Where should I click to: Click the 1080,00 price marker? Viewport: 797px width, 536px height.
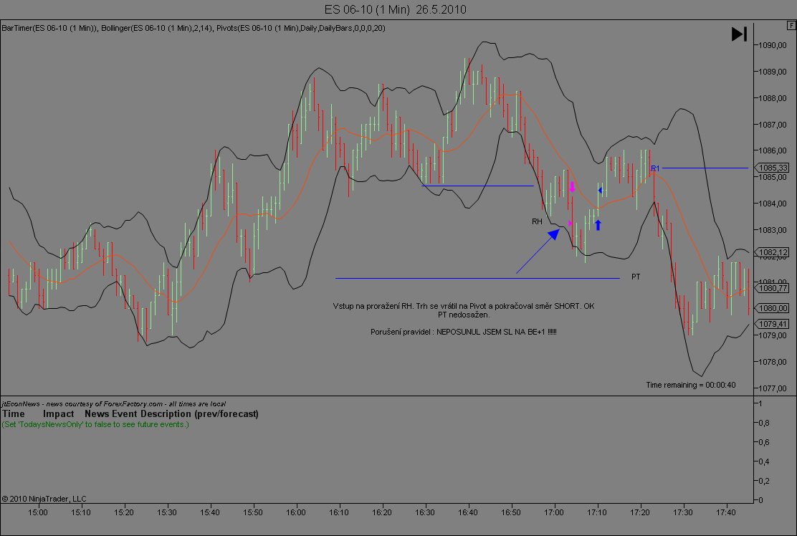(770, 308)
